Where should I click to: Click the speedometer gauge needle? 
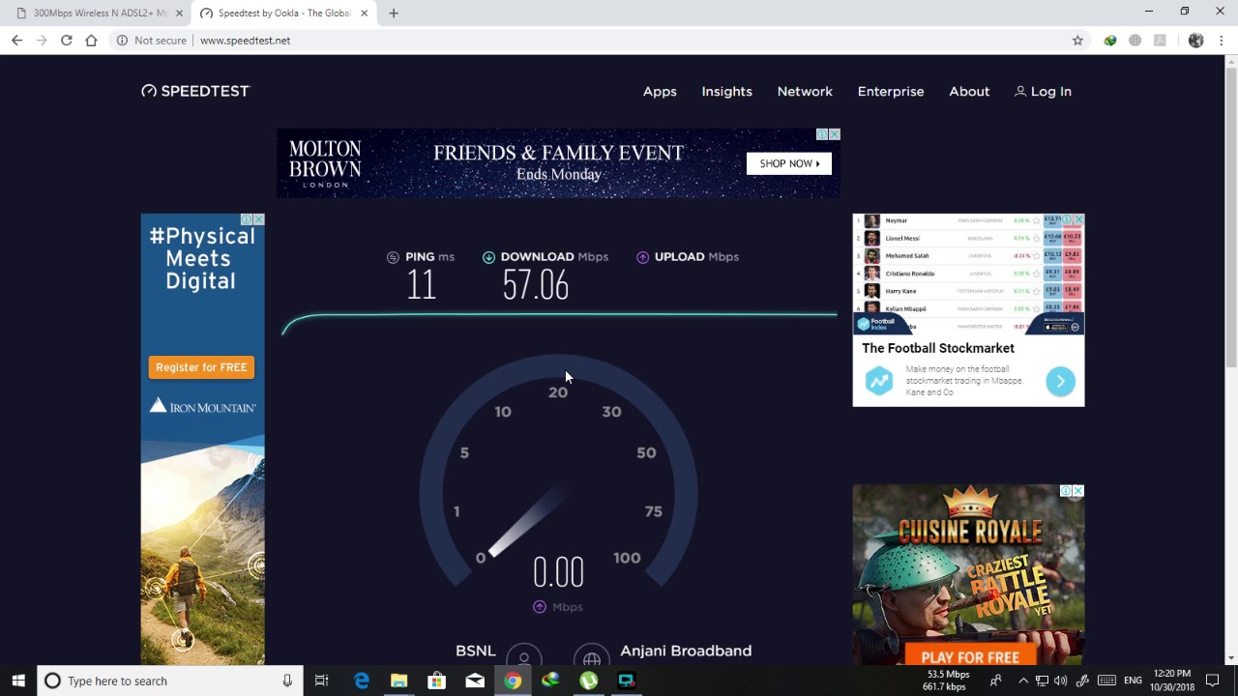[x=527, y=522]
